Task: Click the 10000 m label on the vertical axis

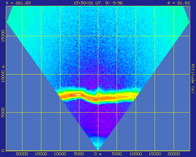Action: coord(3,74)
